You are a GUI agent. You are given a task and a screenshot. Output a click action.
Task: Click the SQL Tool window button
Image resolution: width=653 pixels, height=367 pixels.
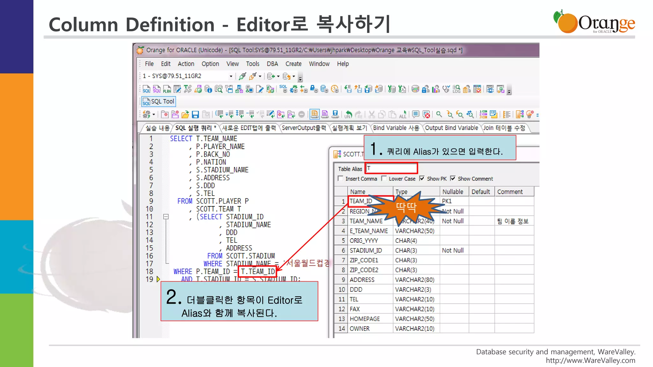158,102
